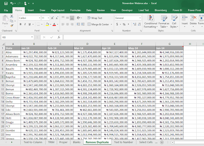The width and height of the screenshot is (204, 146).
Task: Click the Decrease Indent icon
Action: [x=78, y=24]
